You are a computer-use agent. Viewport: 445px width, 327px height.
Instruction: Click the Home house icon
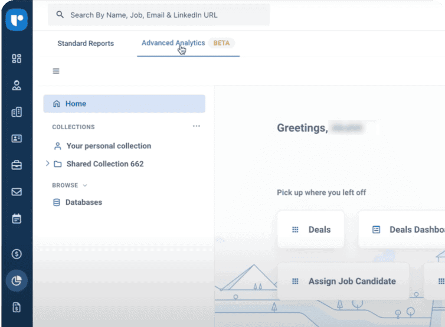tap(57, 104)
